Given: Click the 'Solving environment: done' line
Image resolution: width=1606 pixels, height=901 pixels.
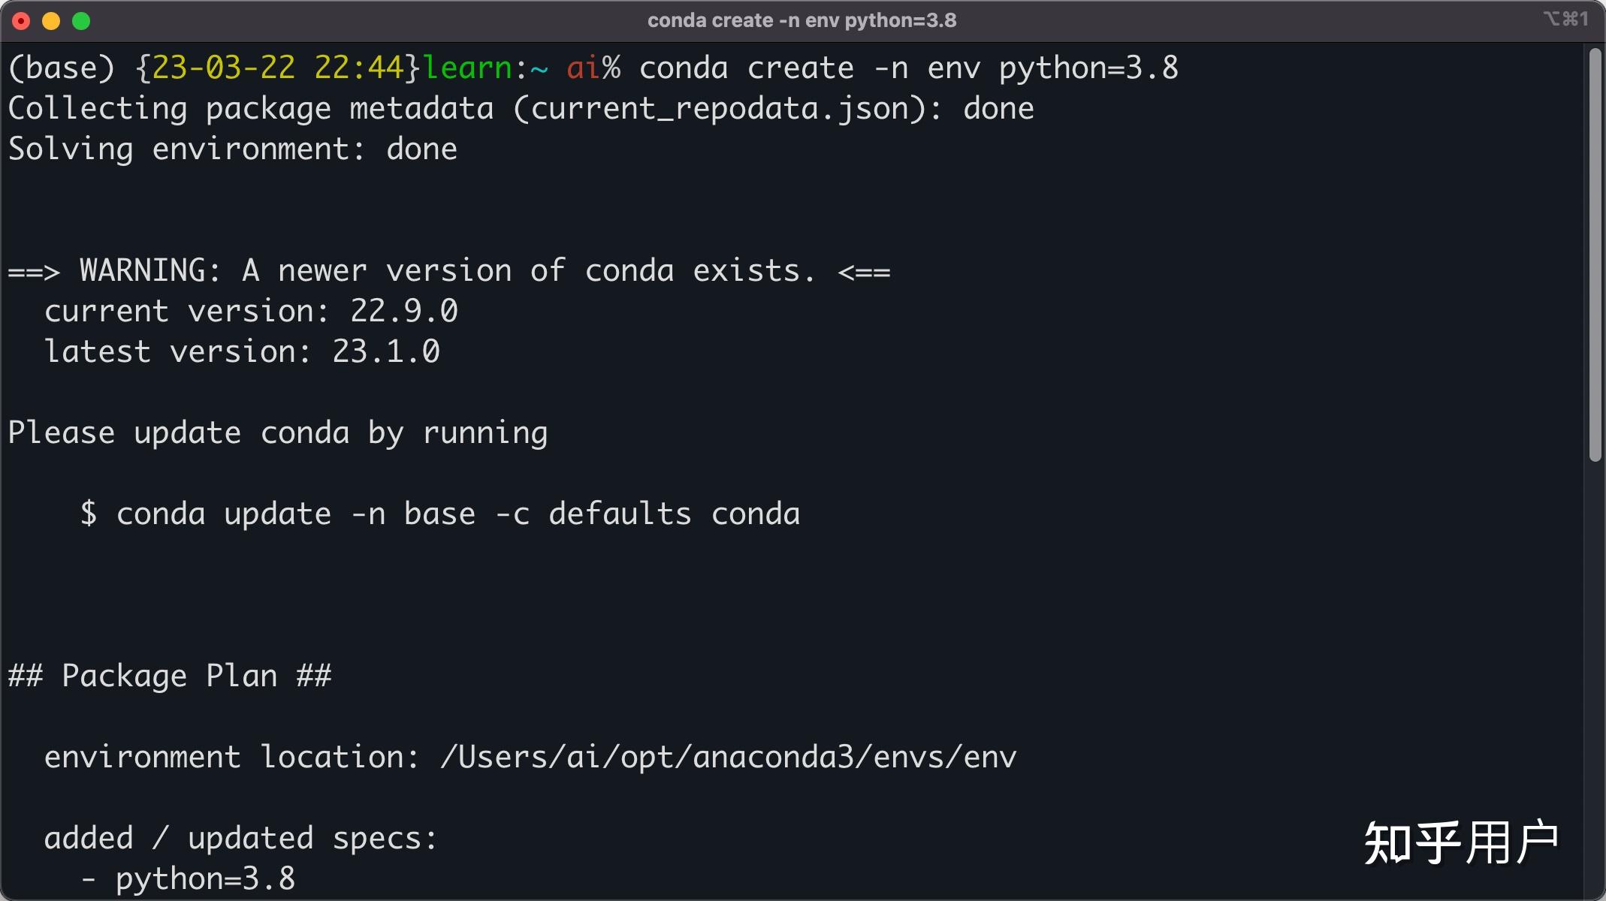Looking at the screenshot, I should pos(232,149).
